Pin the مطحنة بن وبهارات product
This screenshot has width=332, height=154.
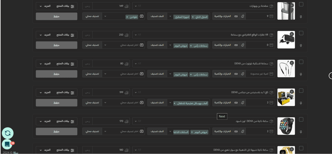click(x=301, y=17)
